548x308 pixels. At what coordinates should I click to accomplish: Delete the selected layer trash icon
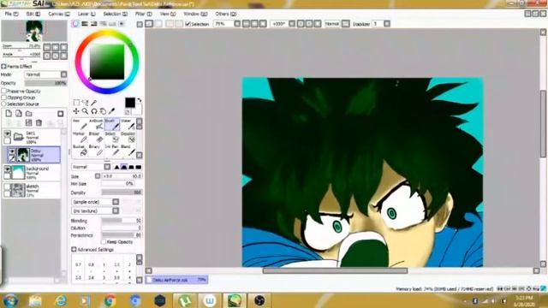pyautogui.click(x=39, y=122)
